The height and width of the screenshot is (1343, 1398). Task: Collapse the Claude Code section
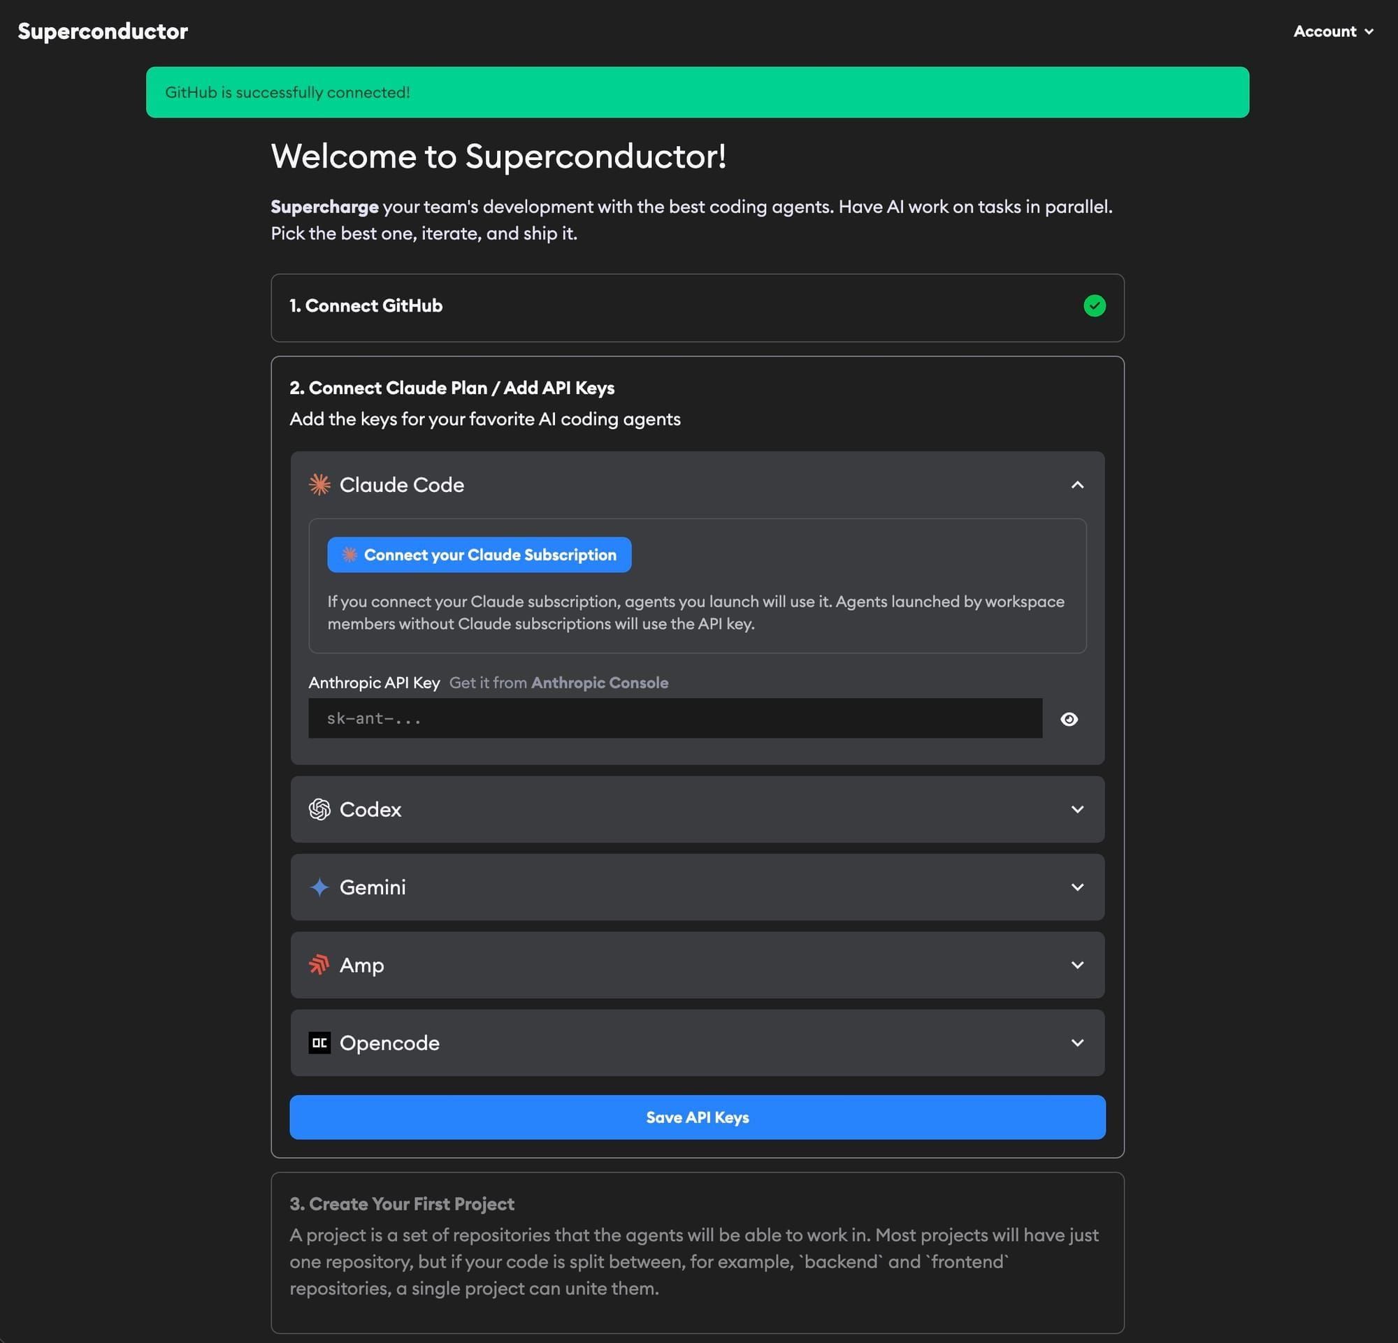[x=1077, y=485]
